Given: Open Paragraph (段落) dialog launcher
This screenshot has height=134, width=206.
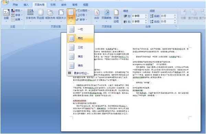Looking at the screenshot, I should (176, 26).
